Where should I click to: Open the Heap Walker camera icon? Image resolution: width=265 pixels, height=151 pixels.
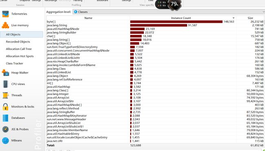coord(5,73)
